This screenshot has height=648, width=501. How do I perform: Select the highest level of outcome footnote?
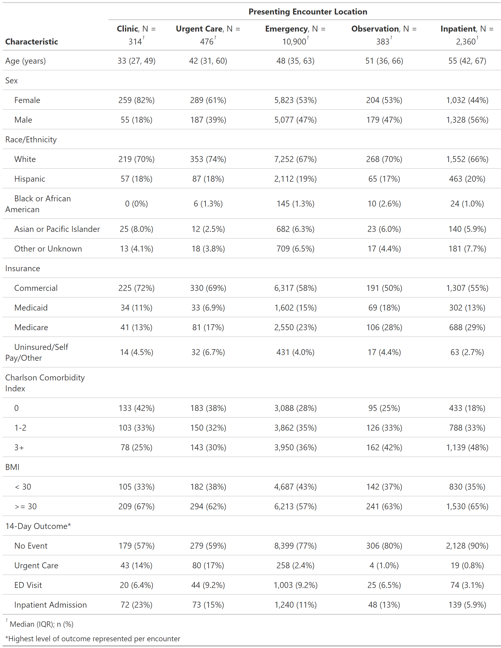click(93, 638)
